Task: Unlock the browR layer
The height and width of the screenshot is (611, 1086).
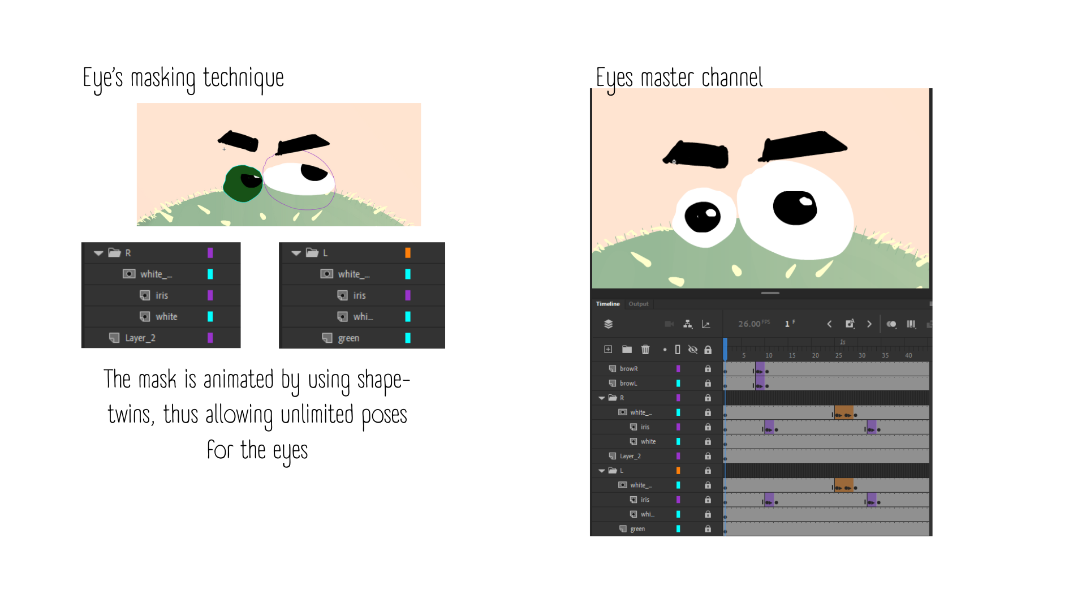Action: 708,369
